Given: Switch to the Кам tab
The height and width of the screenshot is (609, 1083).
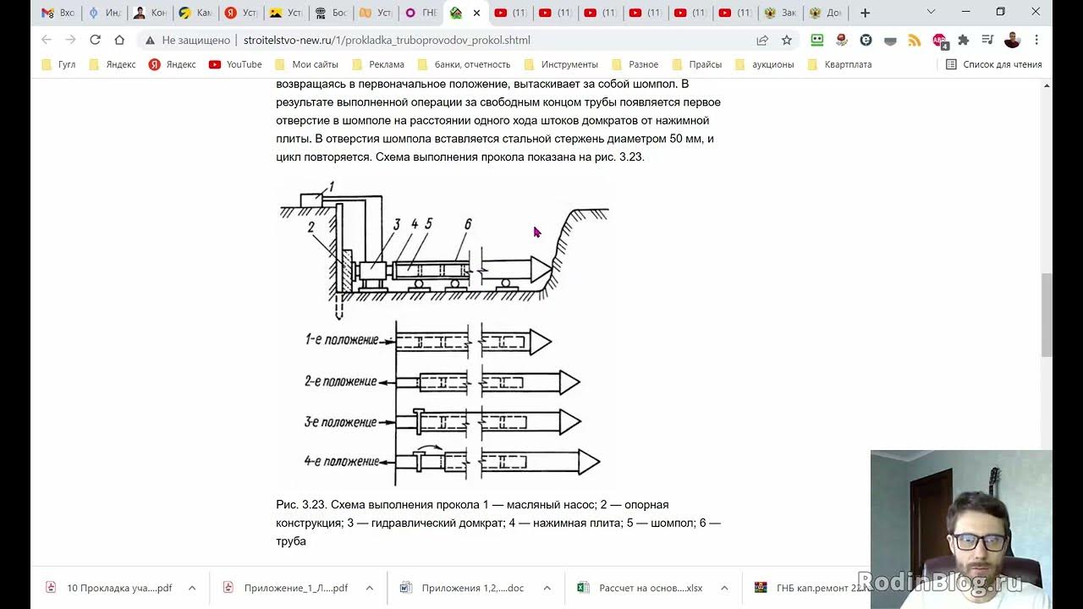Looking at the screenshot, I should tap(195, 13).
